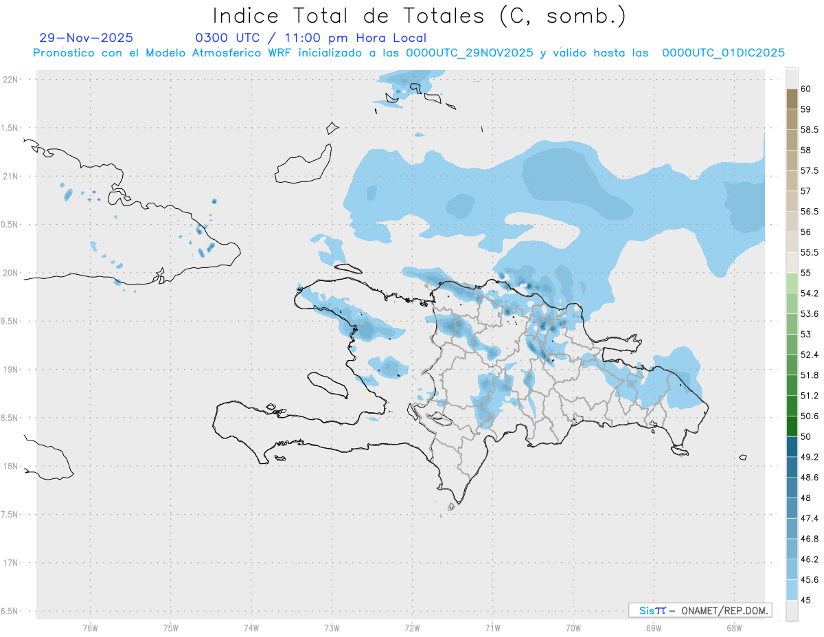Click the colorbar label '45.6'

point(809,579)
